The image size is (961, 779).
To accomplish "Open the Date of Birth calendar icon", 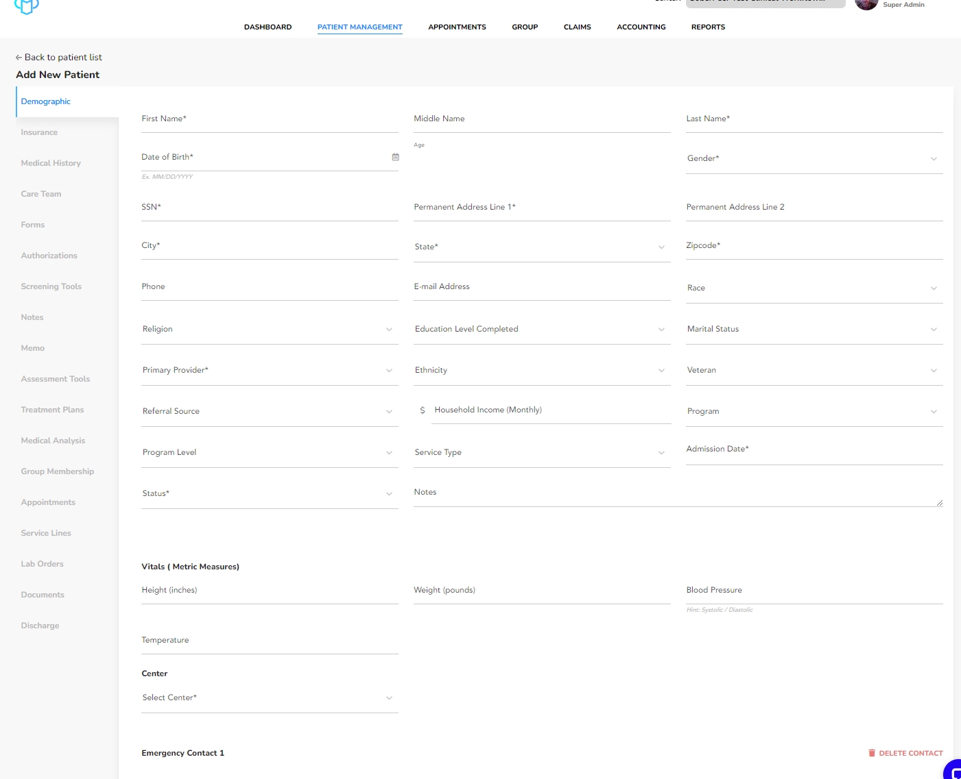I will pyautogui.click(x=395, y=157).
